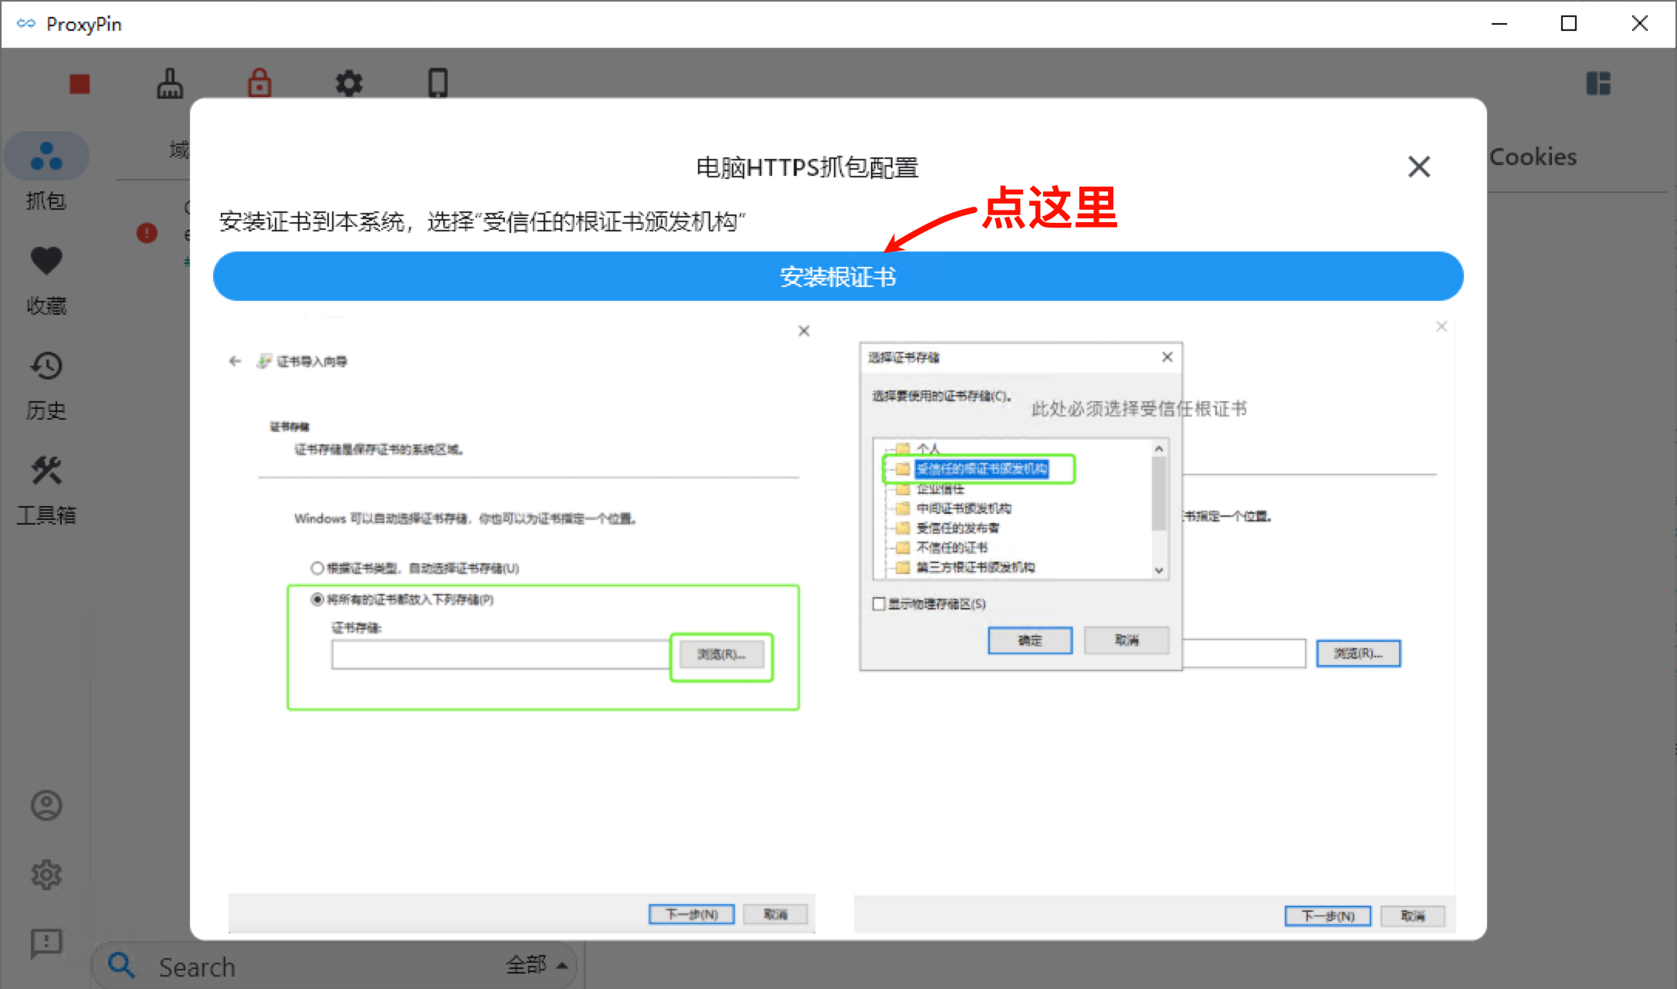This screenshot has height=989, width=1677.
Task: Click the mobile phone connect icon
Action: pyautogui.click(x=438, y=83)
